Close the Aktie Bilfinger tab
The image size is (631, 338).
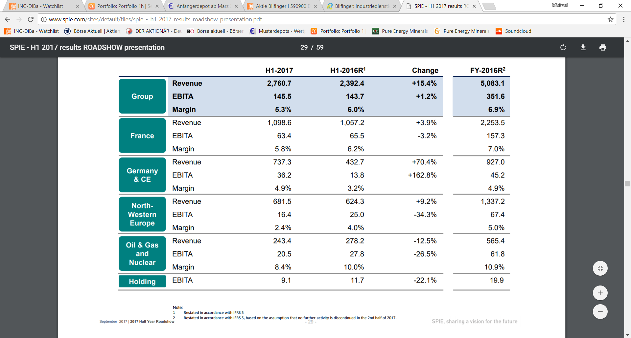[x=315, y=6]
